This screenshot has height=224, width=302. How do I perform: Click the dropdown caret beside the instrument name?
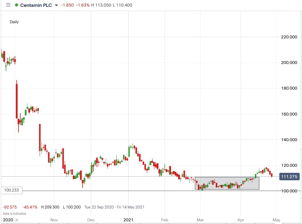tap(56, 5)
